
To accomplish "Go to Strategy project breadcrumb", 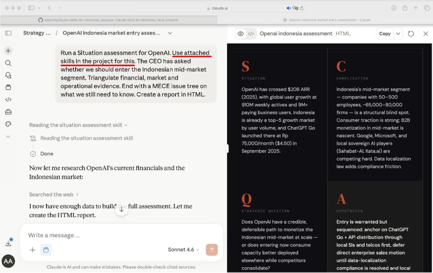I will 37,33.
